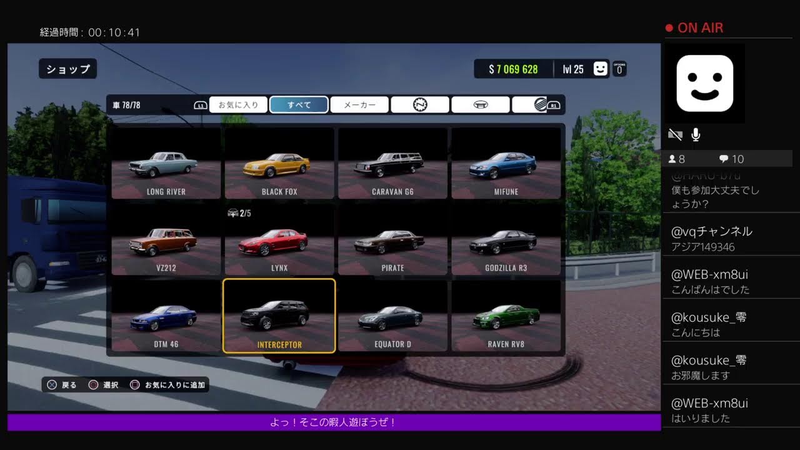Click the 2/5 owned cars icon above LYNX

(239, 213)
